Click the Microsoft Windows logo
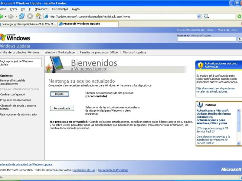Viewport: 242px width, 181px height. coord(15,37)
